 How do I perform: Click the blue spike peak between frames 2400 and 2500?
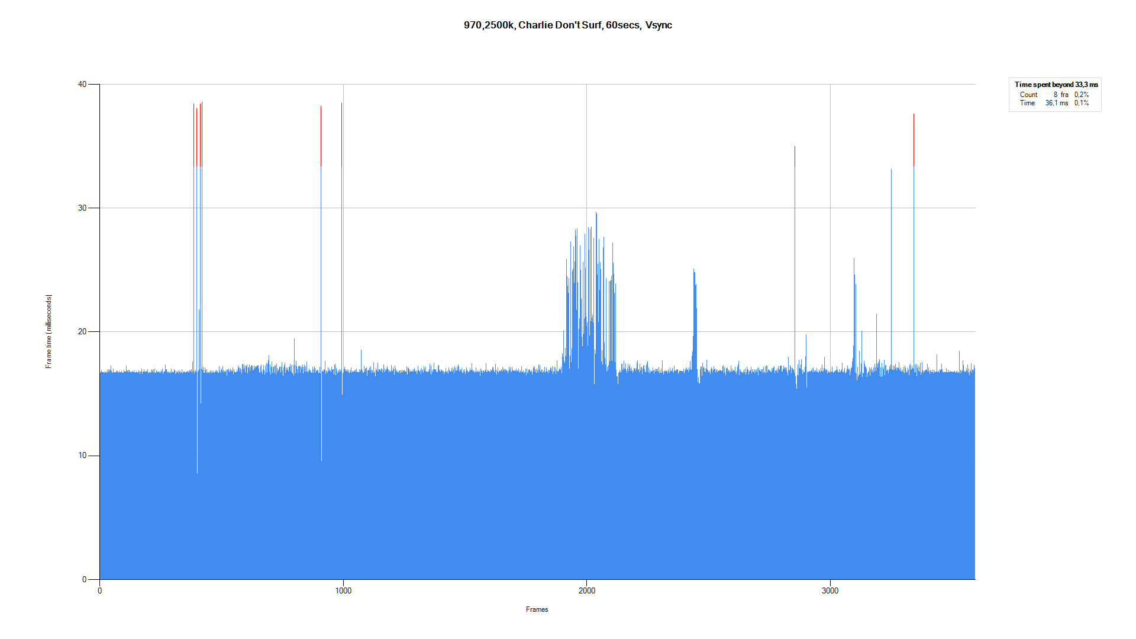pyautogui.click(x=694, y=272)
